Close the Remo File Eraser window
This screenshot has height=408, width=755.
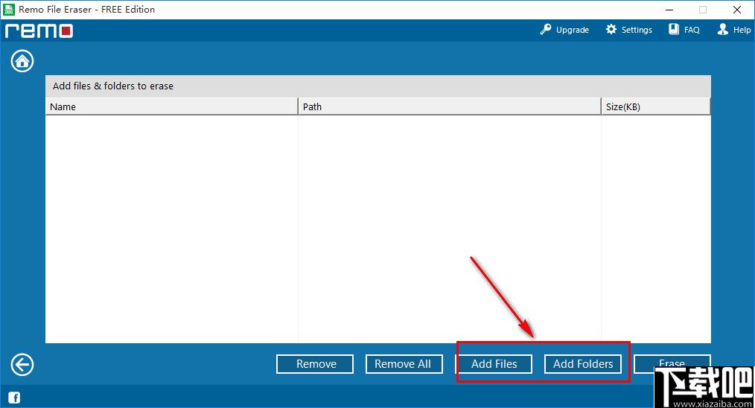point(736,10)
